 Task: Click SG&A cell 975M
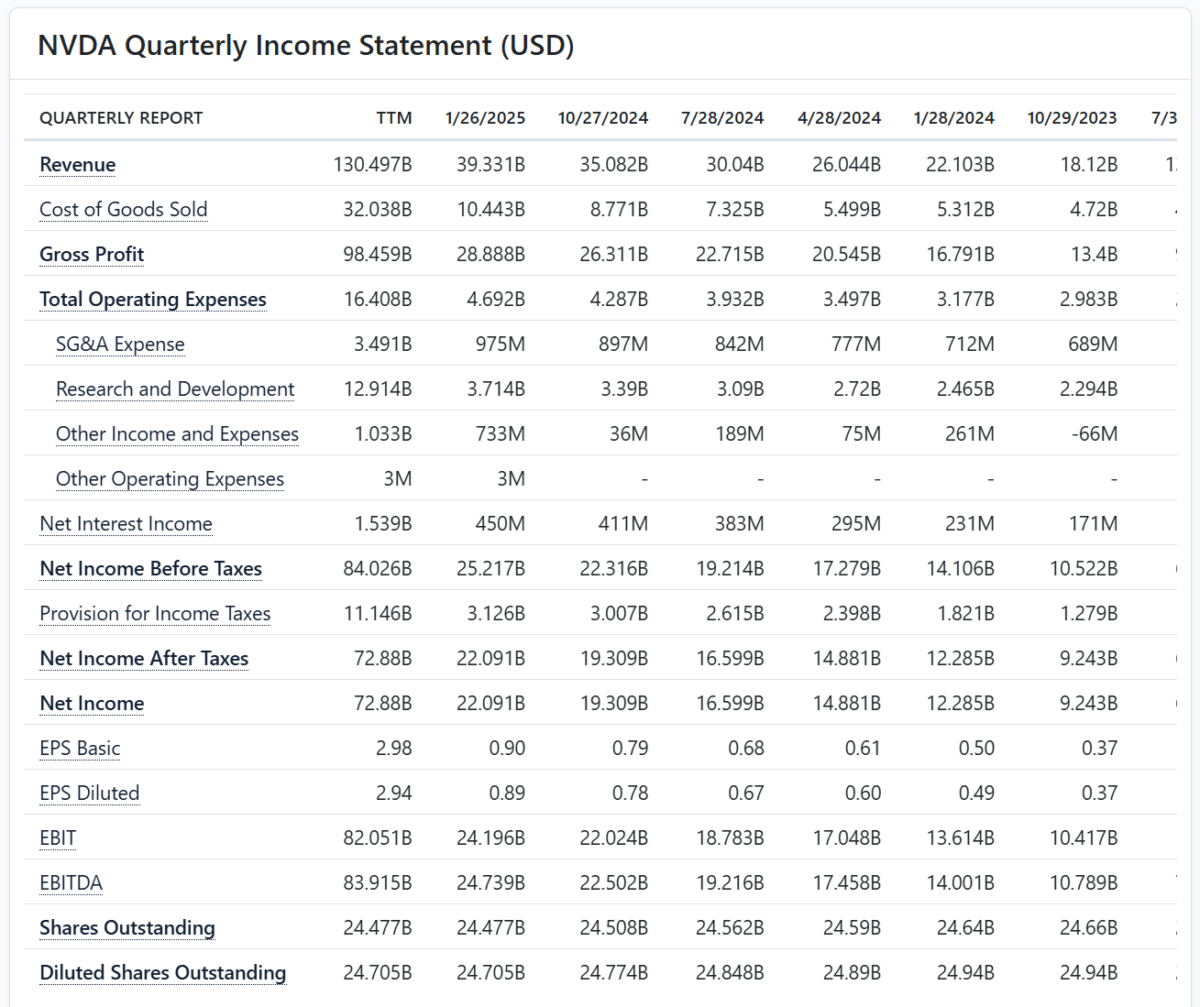tap(501, 345)
